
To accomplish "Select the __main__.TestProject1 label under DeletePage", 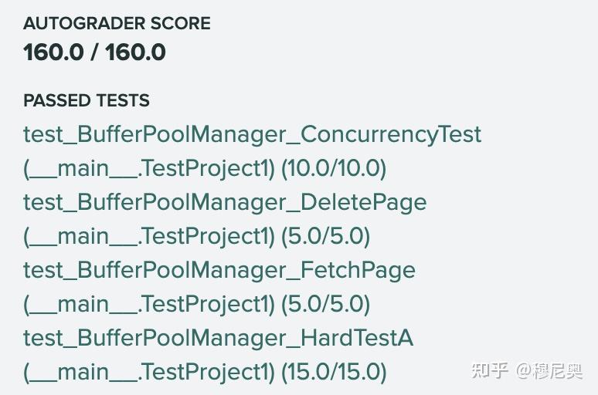I will 149,236.
